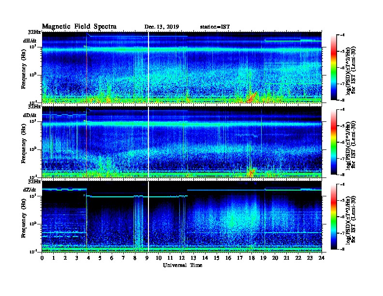Select the 'Dec. 13, 2019' date text
Screen dimensions: 383x296
point(162,27)
